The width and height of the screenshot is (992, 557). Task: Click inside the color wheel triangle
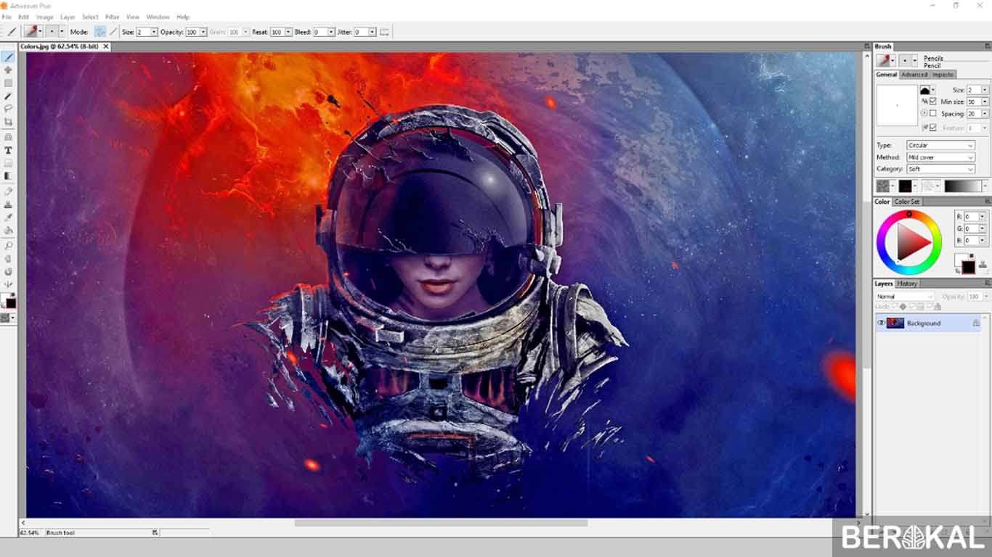pos(908,242)
